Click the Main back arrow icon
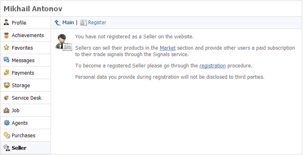The width and height of the screenshot is (303, 155). pos(57,23)
